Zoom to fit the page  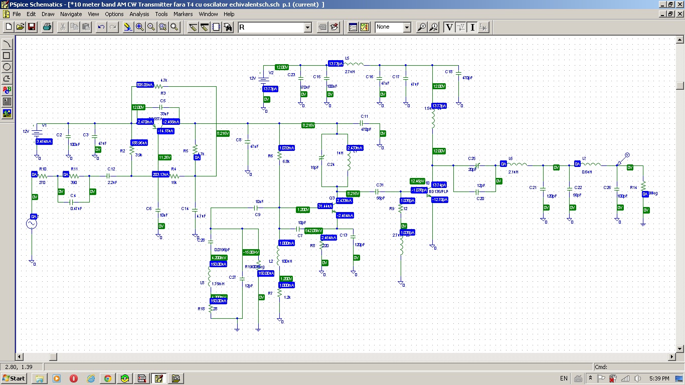[174, 27]
